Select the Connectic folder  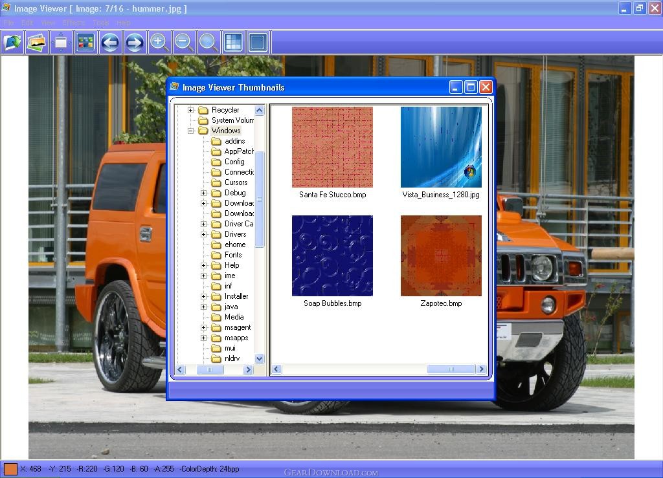[240, 172]
